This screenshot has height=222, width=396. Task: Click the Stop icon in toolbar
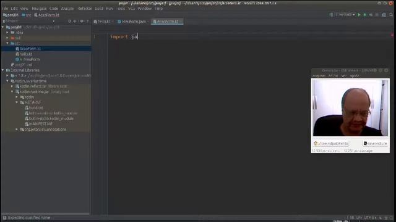tap(377, 15)
